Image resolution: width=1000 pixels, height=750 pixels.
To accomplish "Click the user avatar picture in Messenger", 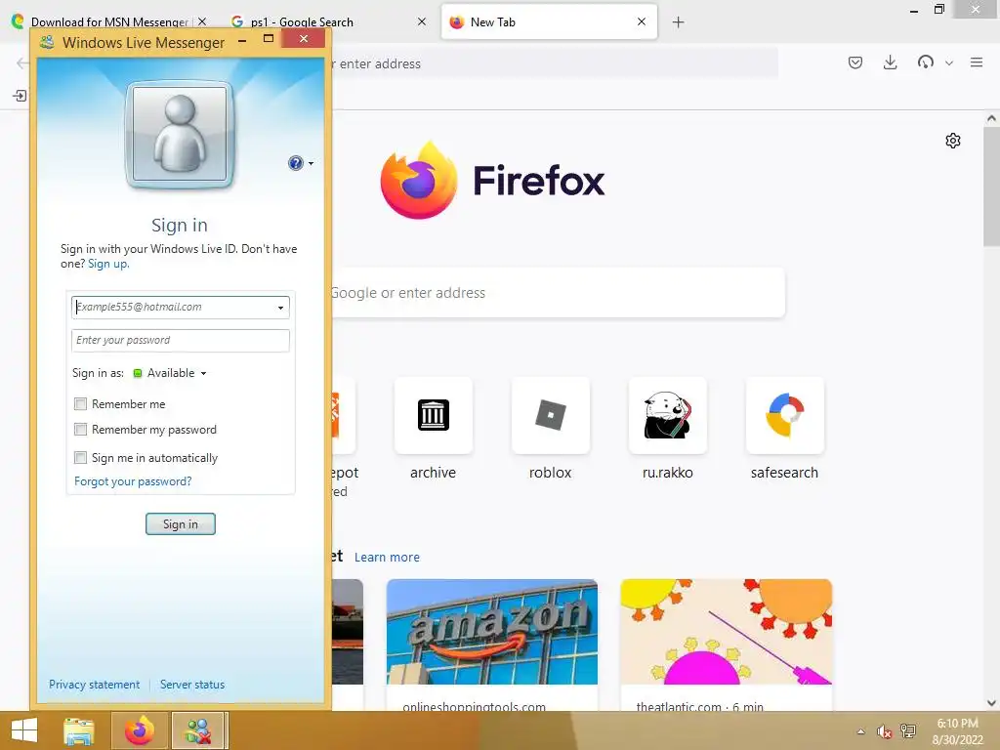I will [x=180, y=135].
